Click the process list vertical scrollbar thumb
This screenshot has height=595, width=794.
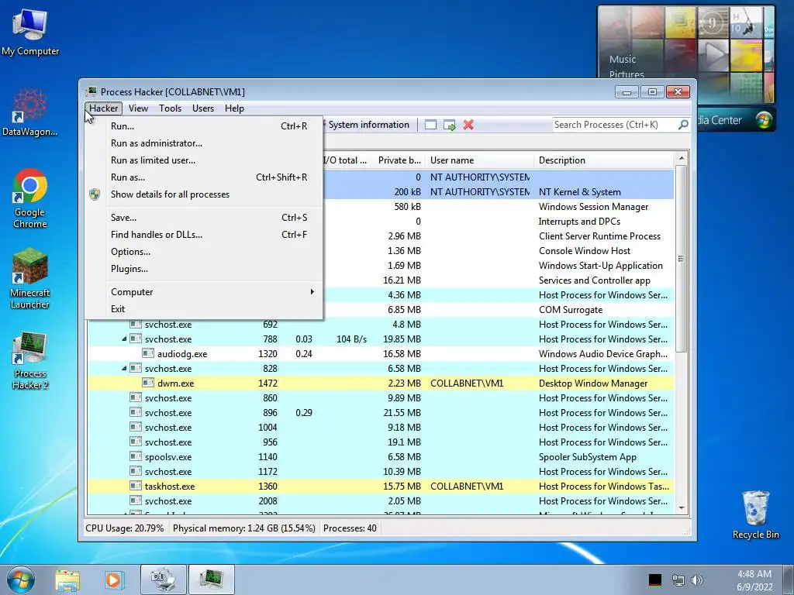point(681,259)
